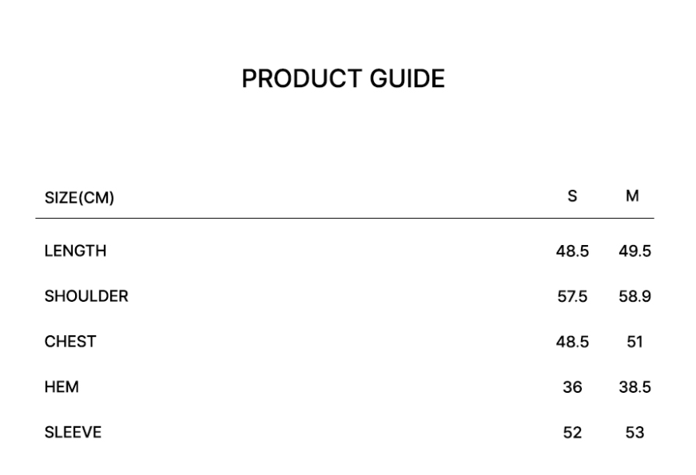
Task: Click the M size column header
Action: tap(632, 196)
